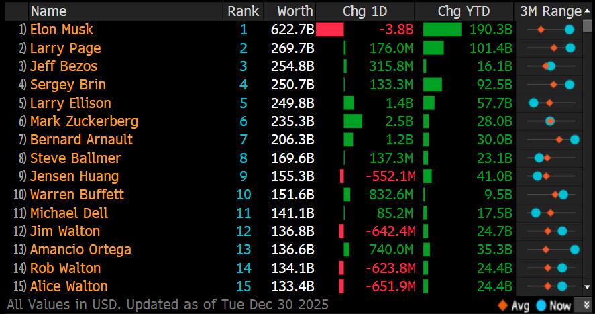
Task: Click the red Chg 1D bar for Elon Musk
Action: pyautogui.click(x=329, y=30)
